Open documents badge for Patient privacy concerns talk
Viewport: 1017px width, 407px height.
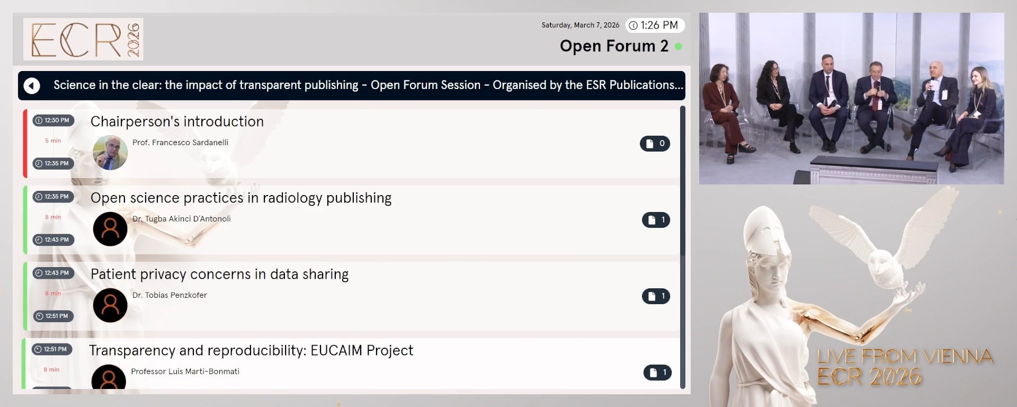656,296
